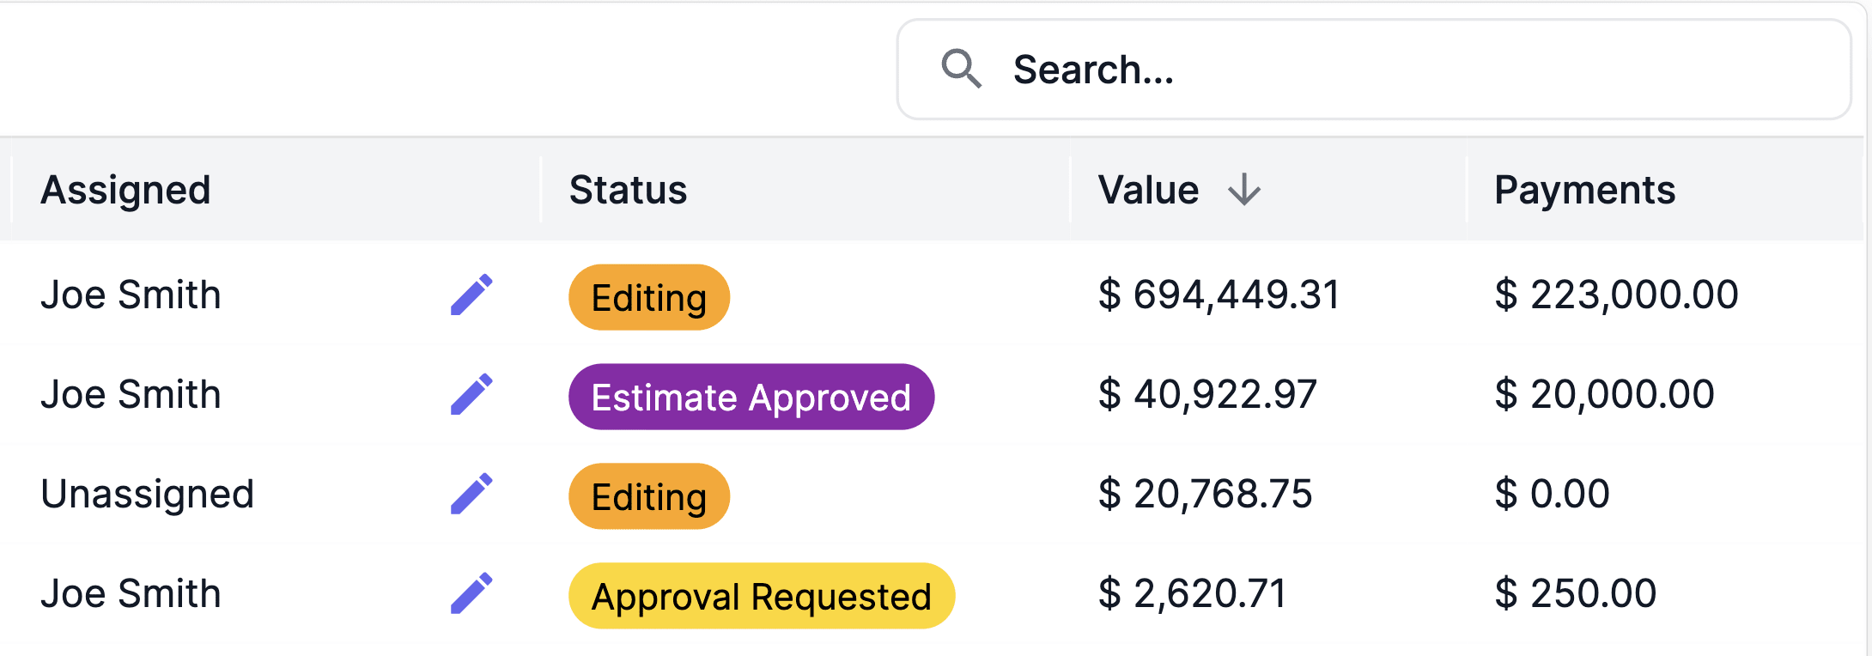The width and height of the screenshot is (1872, 656).
Task: Open the Estimate Approved status badge
Action: [x=751, y=398]
